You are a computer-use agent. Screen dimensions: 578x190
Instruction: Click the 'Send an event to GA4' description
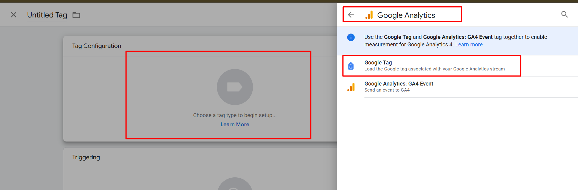[387, 90]
